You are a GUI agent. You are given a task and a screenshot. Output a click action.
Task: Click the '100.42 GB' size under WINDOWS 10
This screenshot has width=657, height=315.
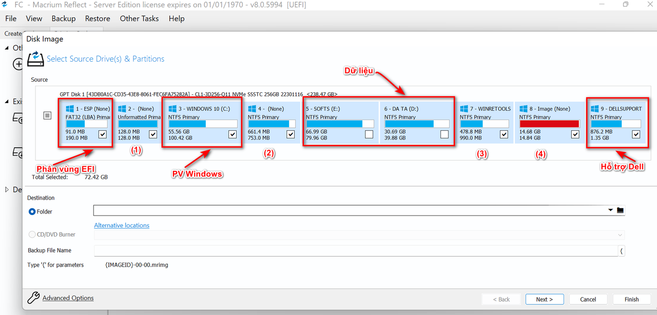tap(180, 137)
